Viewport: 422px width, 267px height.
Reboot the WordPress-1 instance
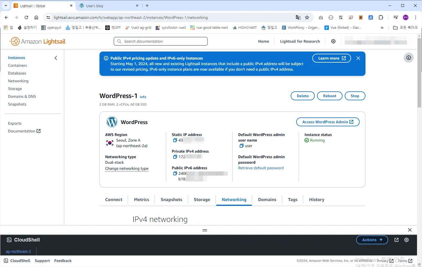click(329, 96)
